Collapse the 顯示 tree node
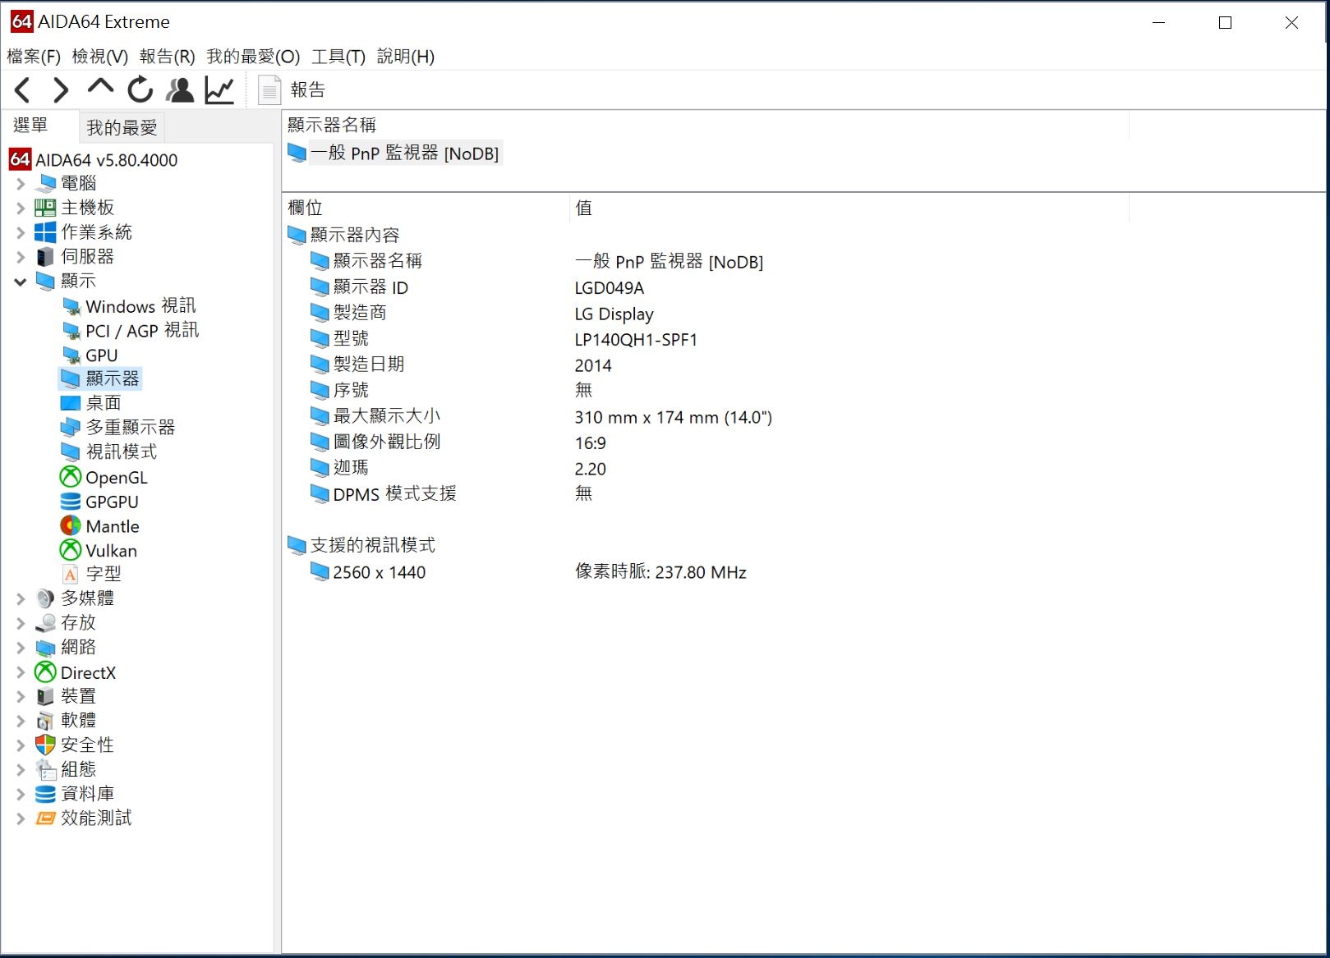 pyautogui.click(x=21, y=282)
